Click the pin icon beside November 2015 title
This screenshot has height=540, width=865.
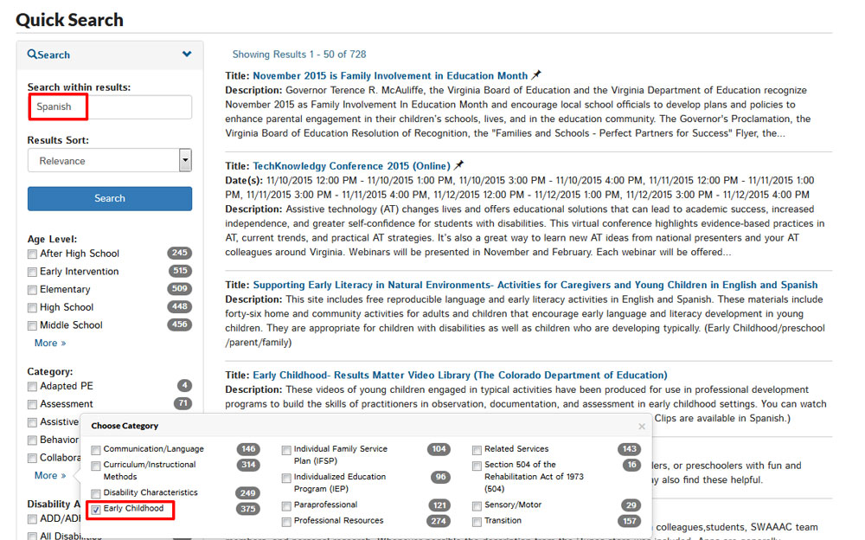[534, 75]
